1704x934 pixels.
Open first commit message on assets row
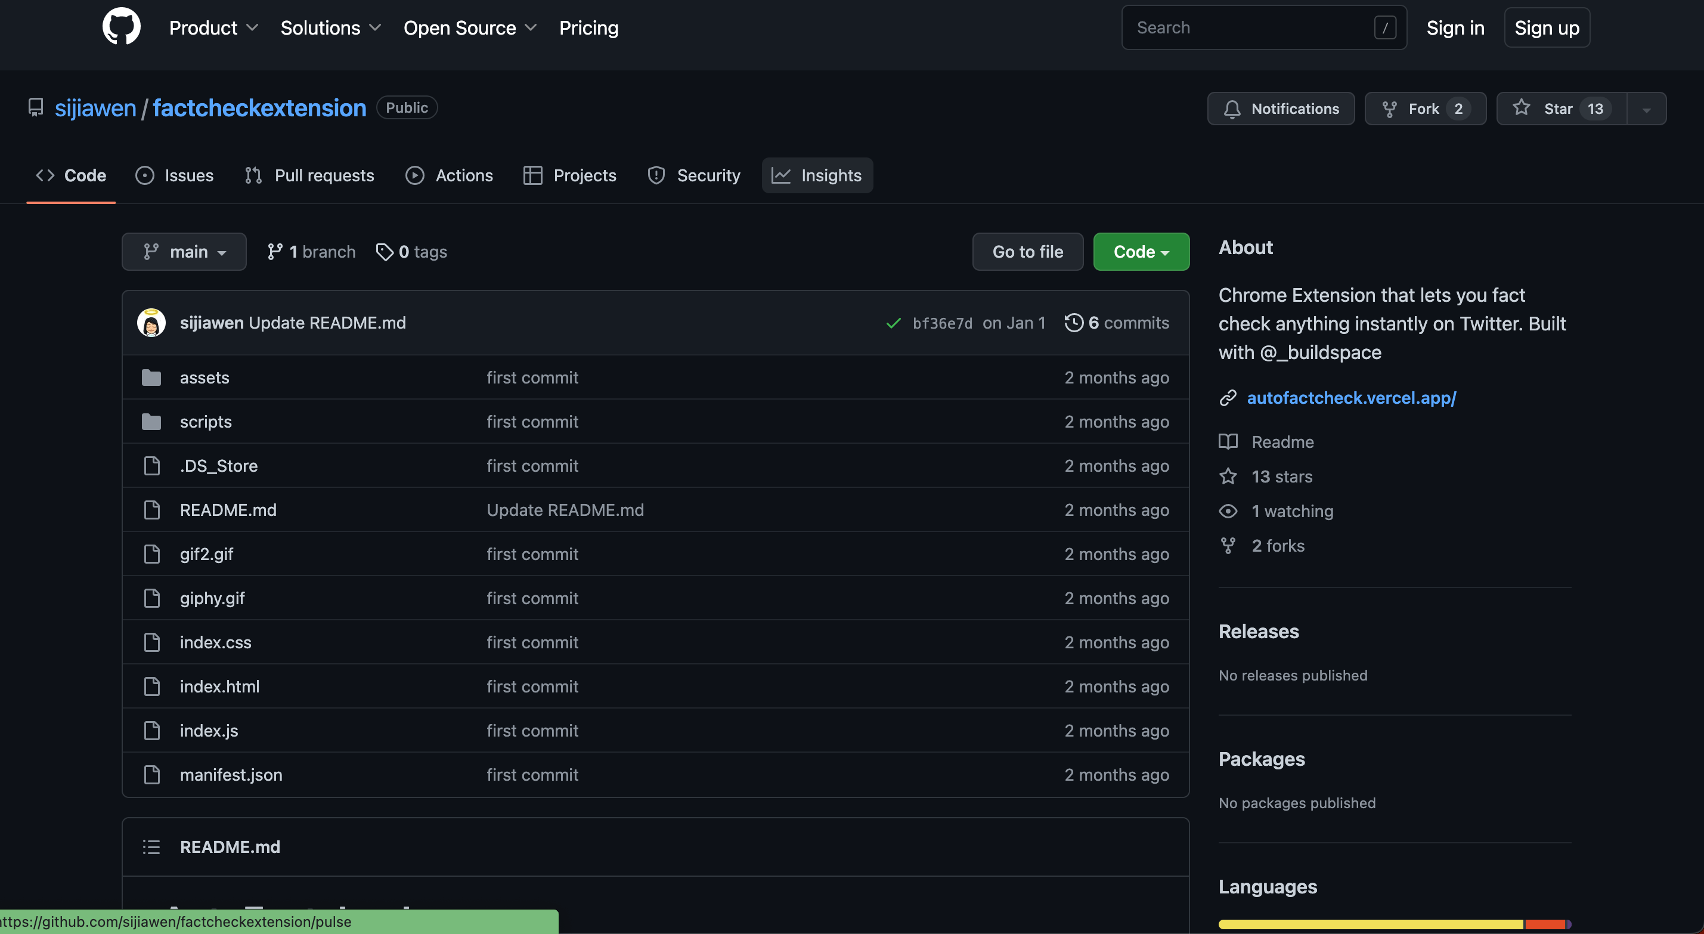532,378
